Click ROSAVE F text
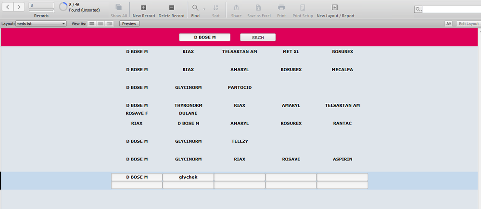The height and width of the screenshot is (209, 481). [x=137, y=113]
